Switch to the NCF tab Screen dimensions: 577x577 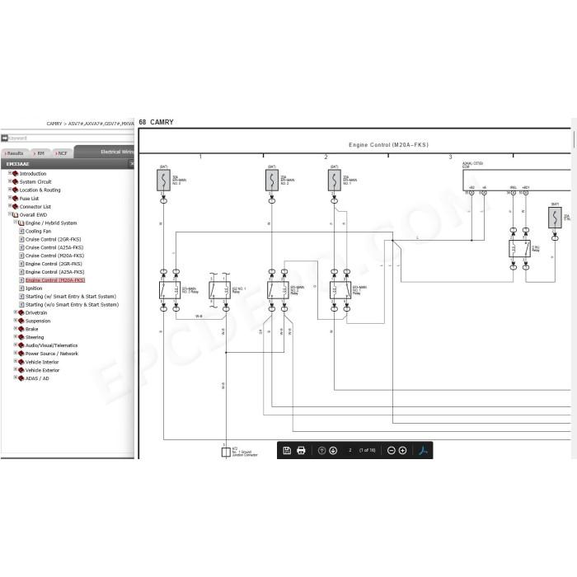(x=61, y=153)
